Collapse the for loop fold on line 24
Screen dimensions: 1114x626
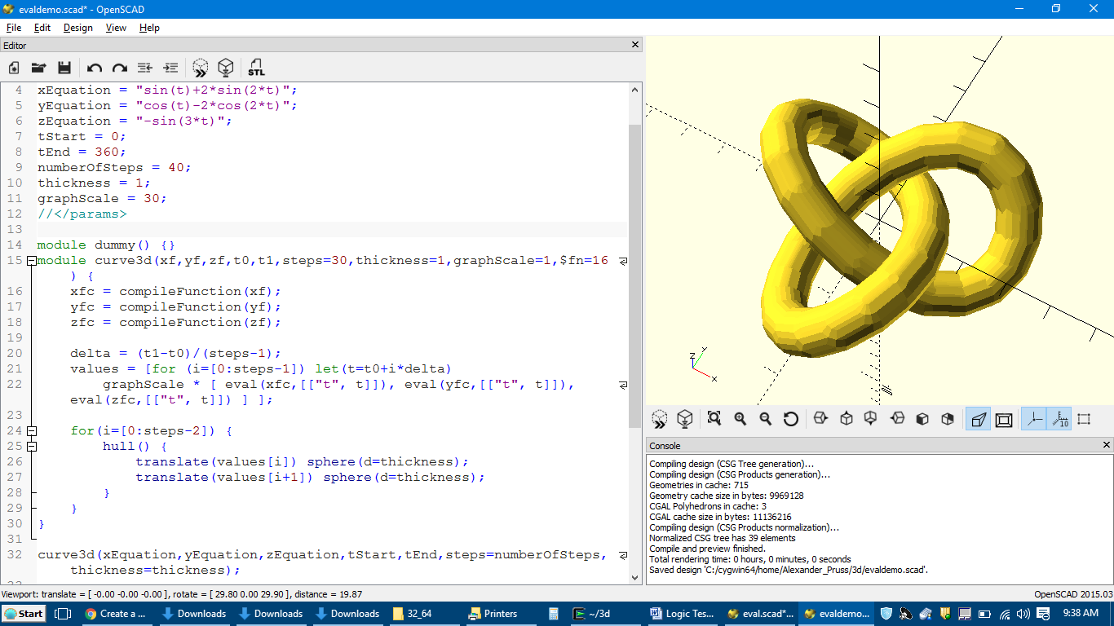point(31,431)
